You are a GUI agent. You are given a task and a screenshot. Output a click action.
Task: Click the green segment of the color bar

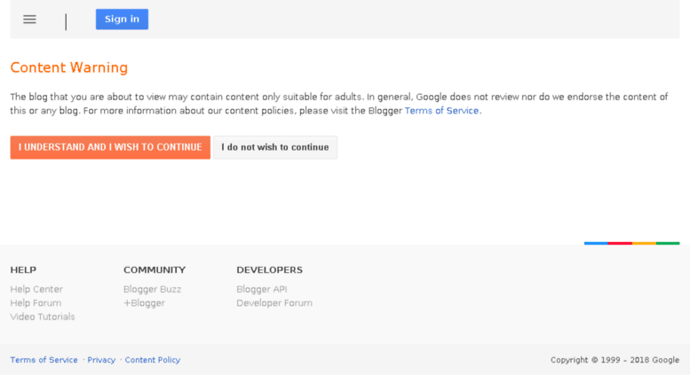pyautogui.click(x=668, y=243)
